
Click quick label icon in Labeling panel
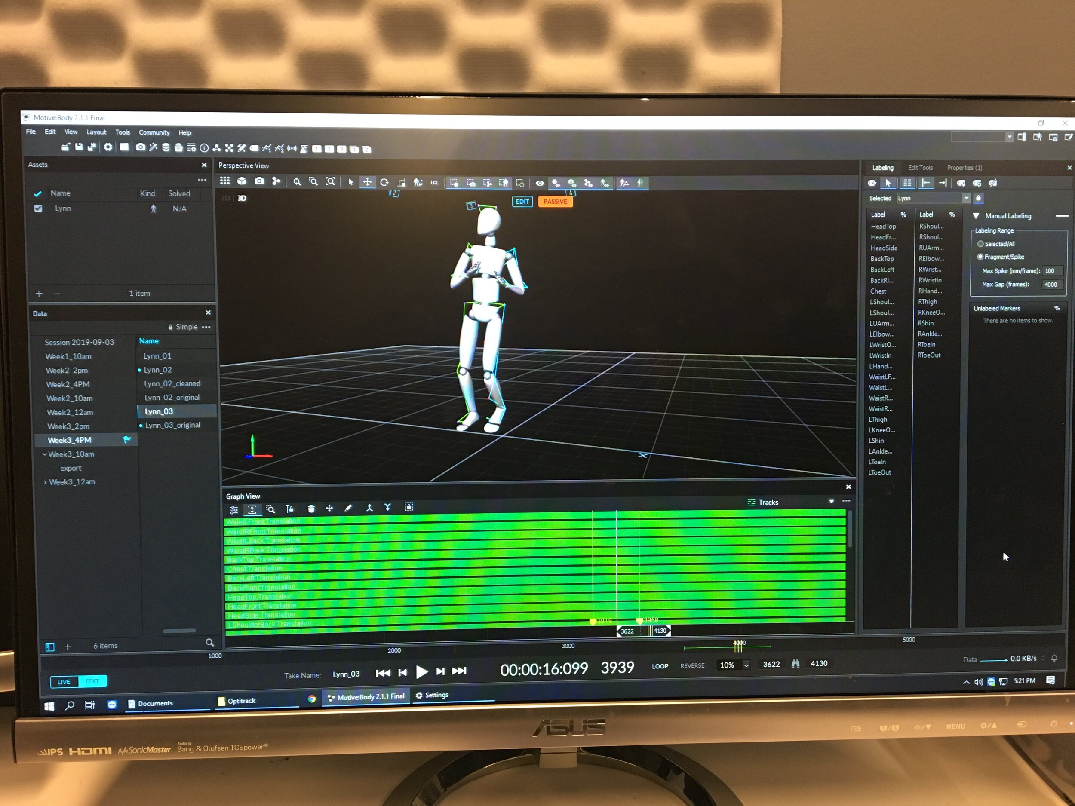click(872, 183)
